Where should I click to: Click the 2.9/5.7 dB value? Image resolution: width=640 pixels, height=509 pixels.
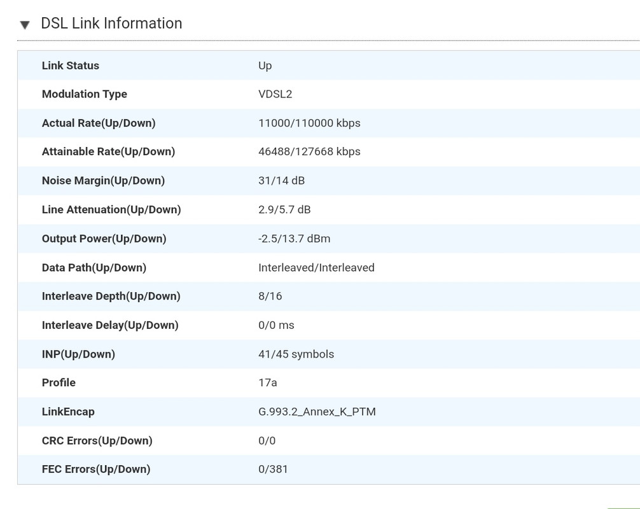(284, 210)
